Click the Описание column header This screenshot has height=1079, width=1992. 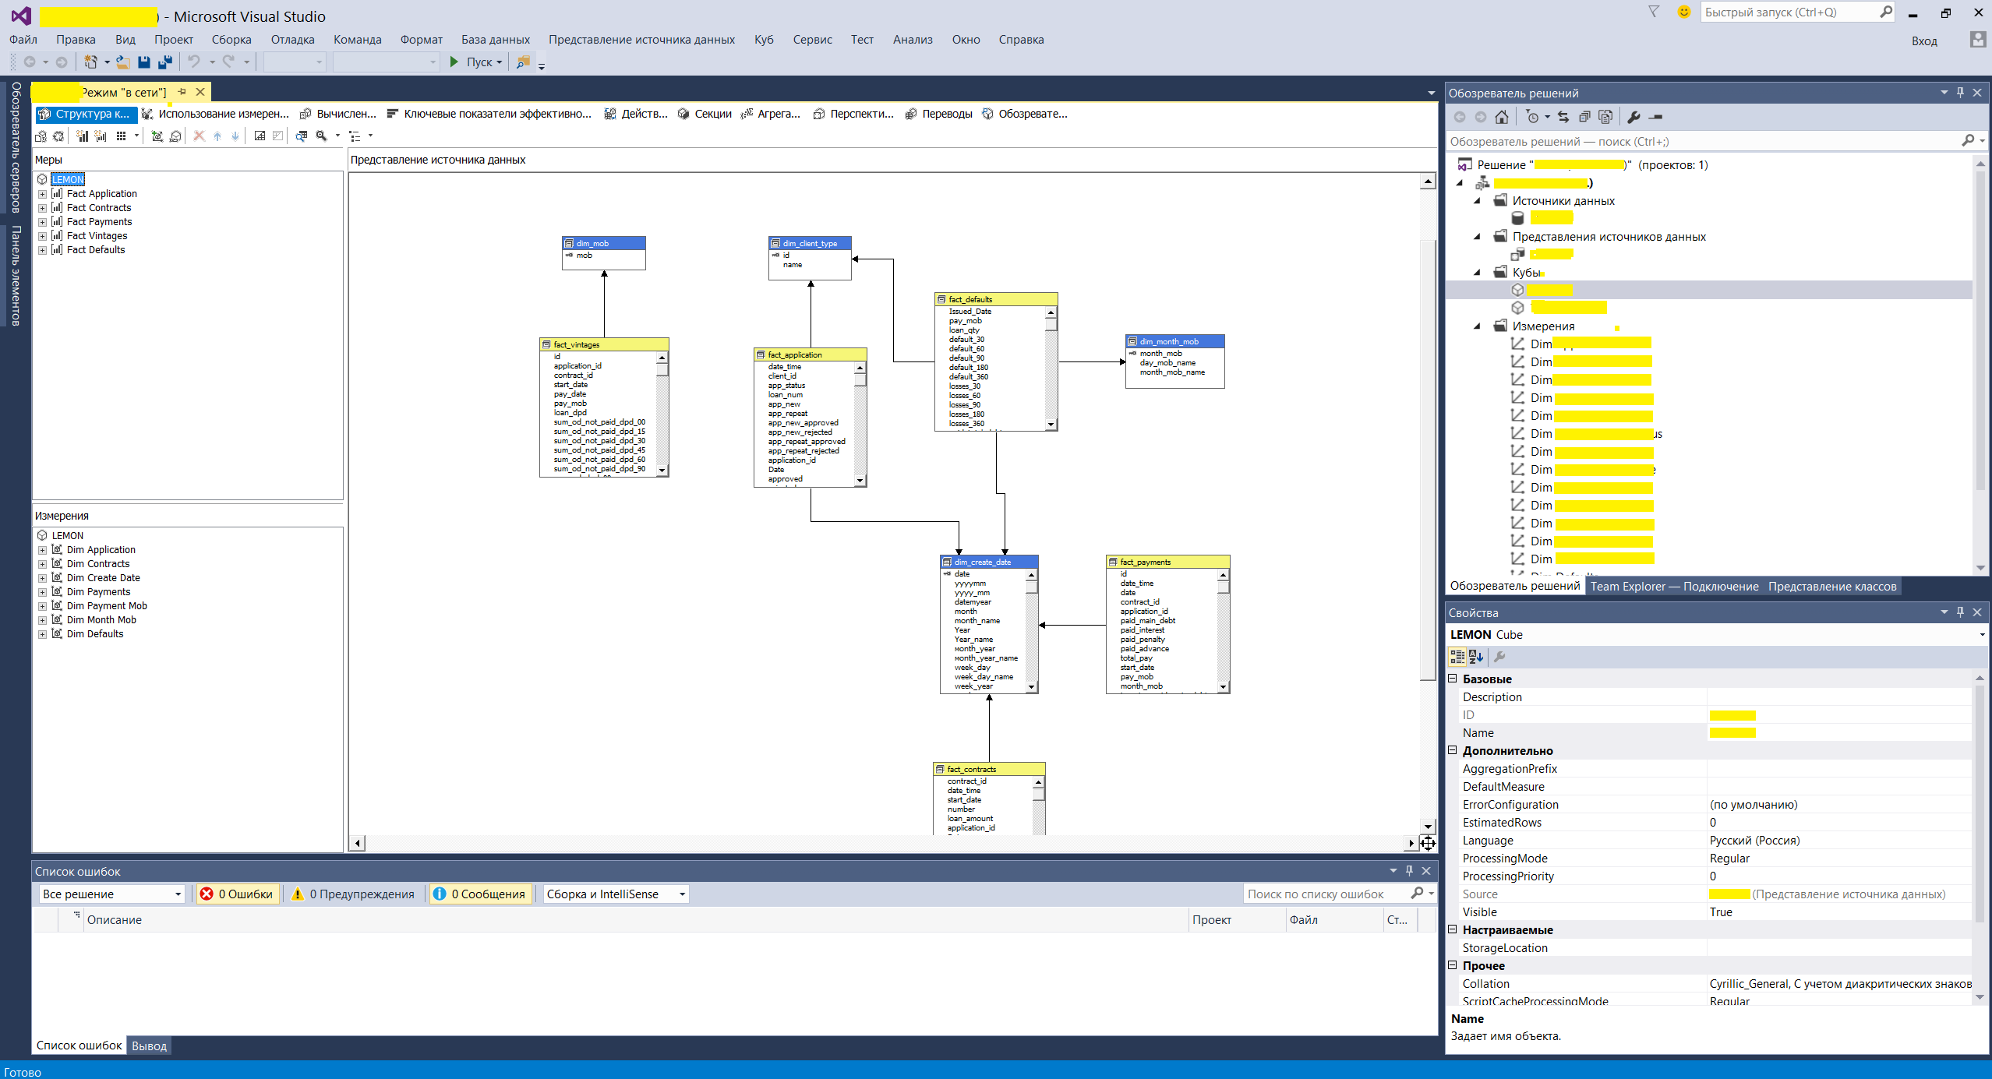pyautogui.click(x=636, y=920)
